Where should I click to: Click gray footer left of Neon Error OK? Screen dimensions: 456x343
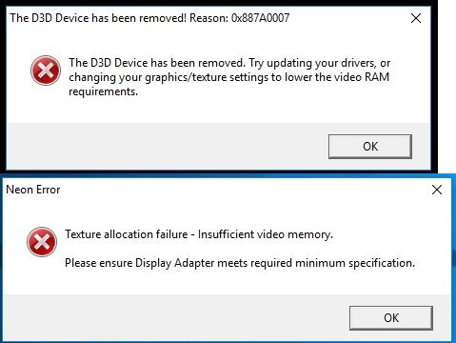pos(174,318)
